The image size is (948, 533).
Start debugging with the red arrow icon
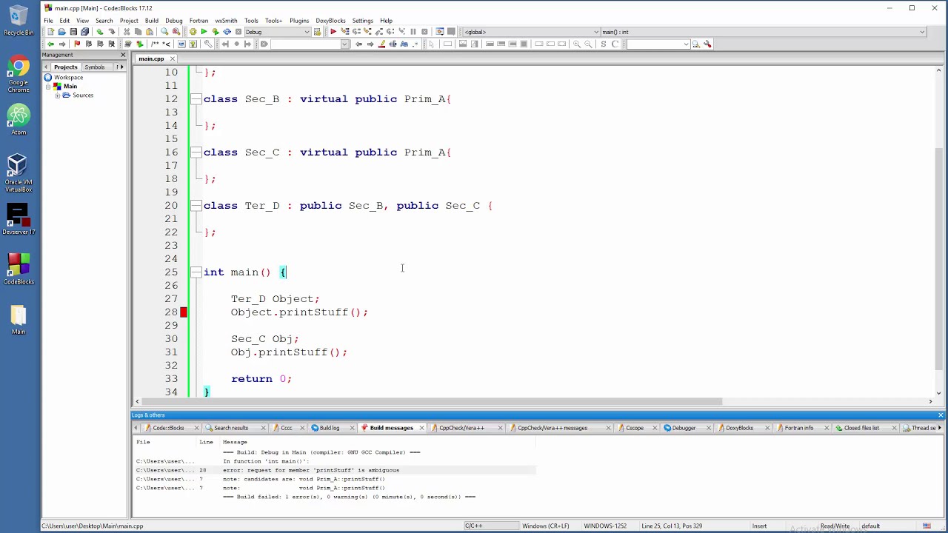point(333,32)
